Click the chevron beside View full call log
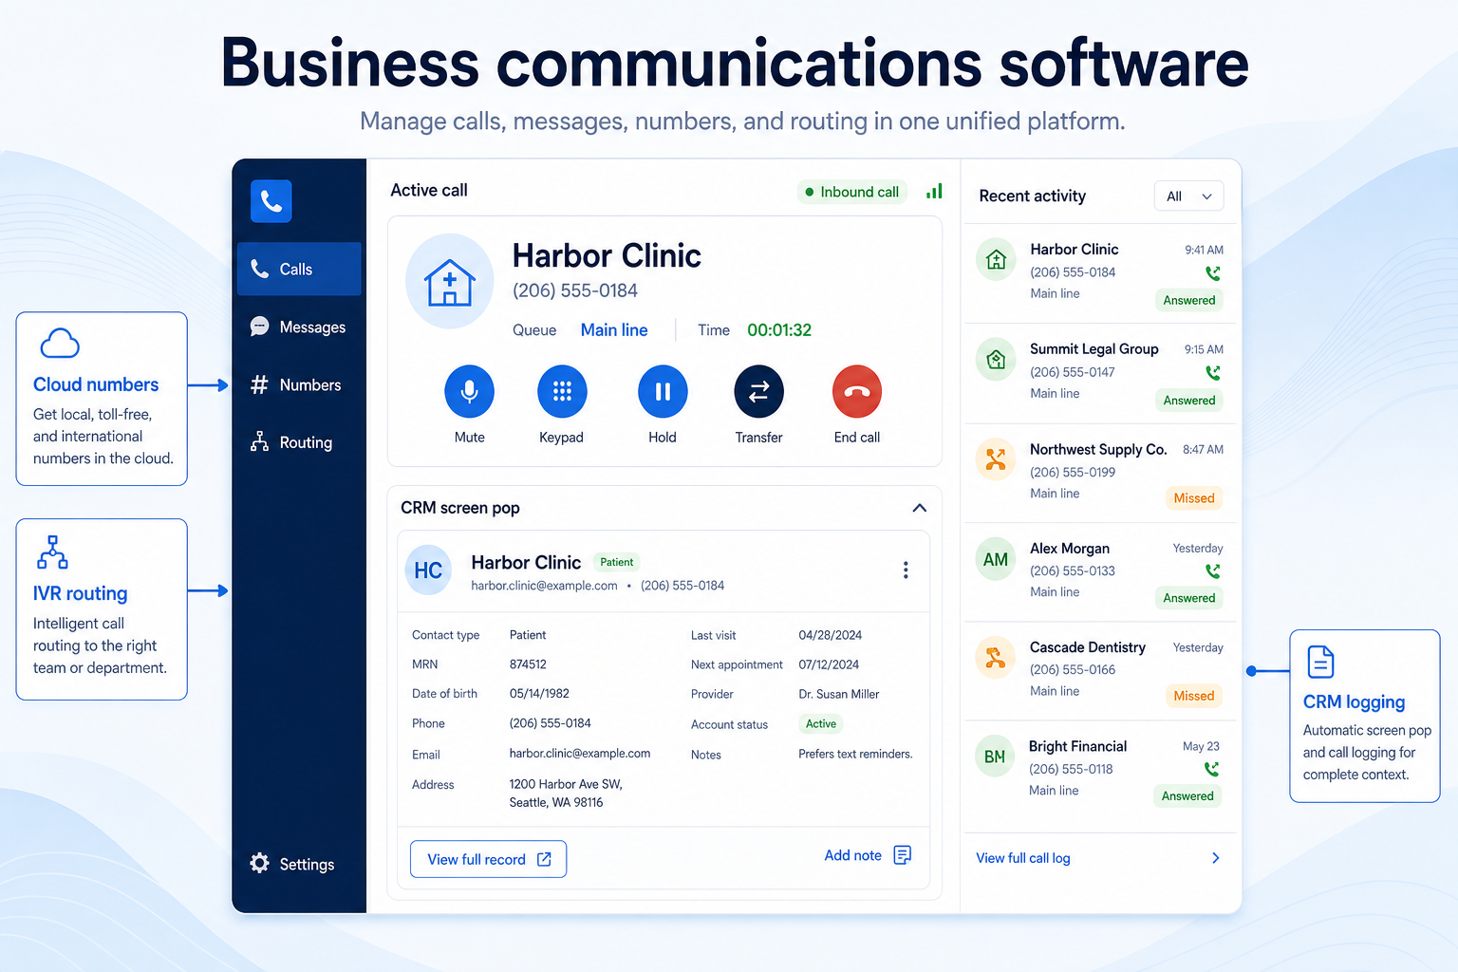The image size is (1458, 972). click(x=1215, y=858)
